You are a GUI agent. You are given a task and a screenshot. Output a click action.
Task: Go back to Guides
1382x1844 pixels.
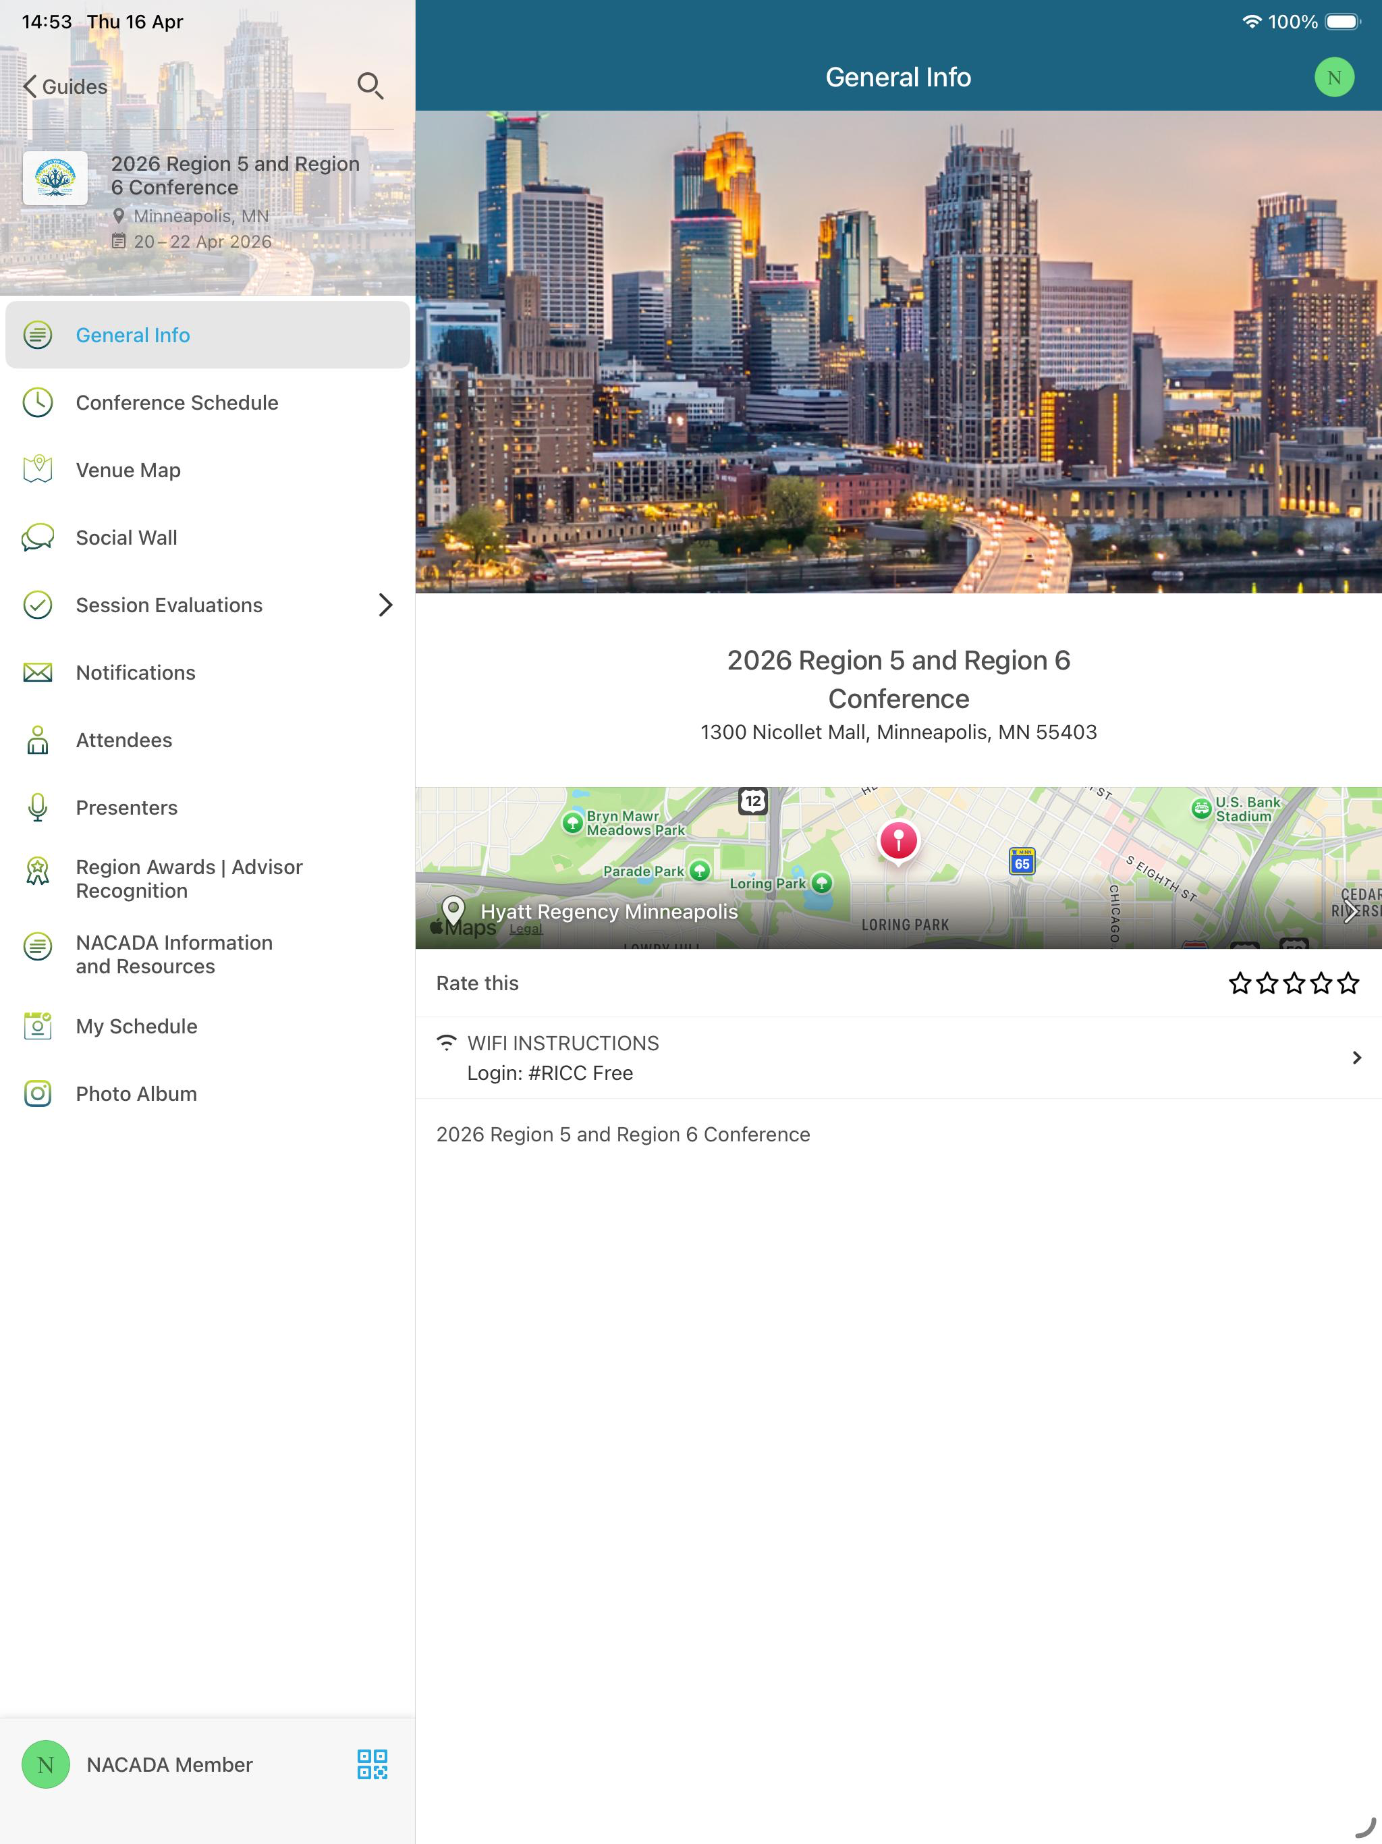tap(65, 86)
